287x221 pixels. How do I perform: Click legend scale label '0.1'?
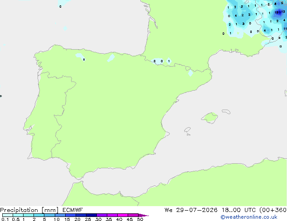5,219
